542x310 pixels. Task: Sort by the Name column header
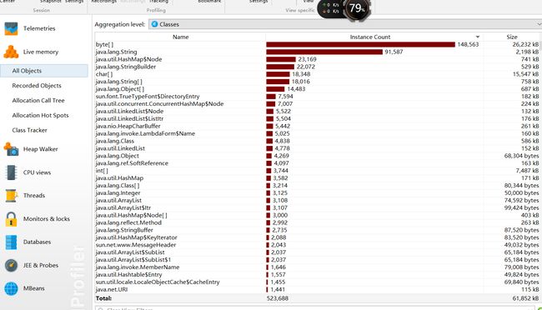180,37
